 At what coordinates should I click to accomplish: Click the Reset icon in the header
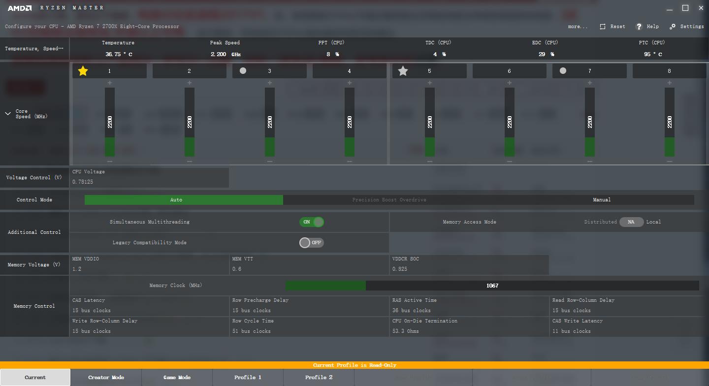pyautogui.click(x=603, y=27)
